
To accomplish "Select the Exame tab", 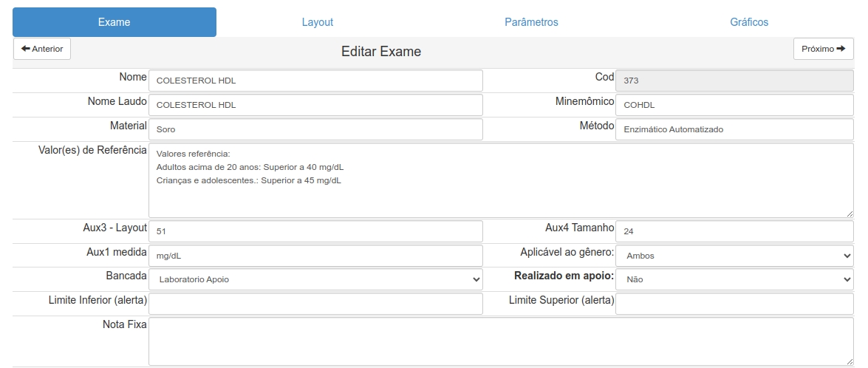I will click(x=115, y=22).
